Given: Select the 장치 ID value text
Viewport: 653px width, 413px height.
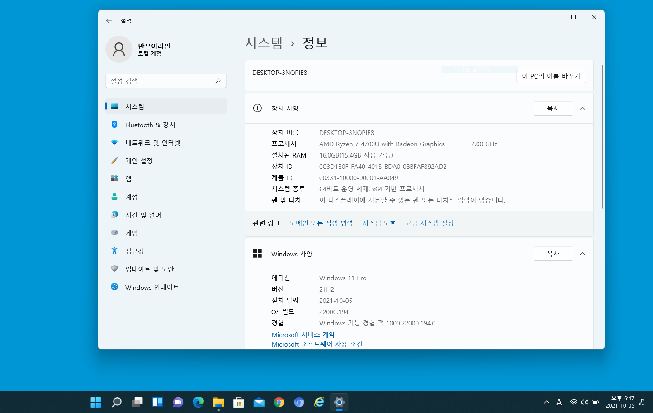Looking at the screenshot, I should point(383,167).
